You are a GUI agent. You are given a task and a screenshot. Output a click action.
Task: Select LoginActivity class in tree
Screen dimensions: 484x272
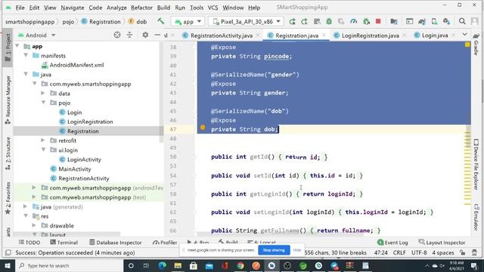(84, 159)
